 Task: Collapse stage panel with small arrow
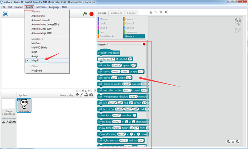click(95, 90)
